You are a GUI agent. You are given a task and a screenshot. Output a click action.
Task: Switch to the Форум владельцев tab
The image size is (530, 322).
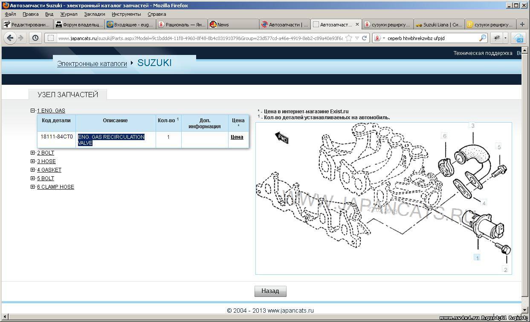coord(79,24)
